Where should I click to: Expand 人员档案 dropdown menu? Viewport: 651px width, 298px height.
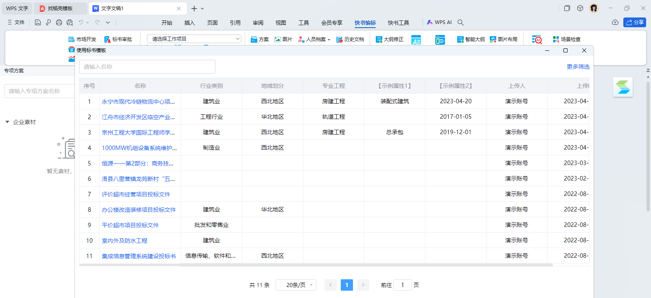coord(329,40)
